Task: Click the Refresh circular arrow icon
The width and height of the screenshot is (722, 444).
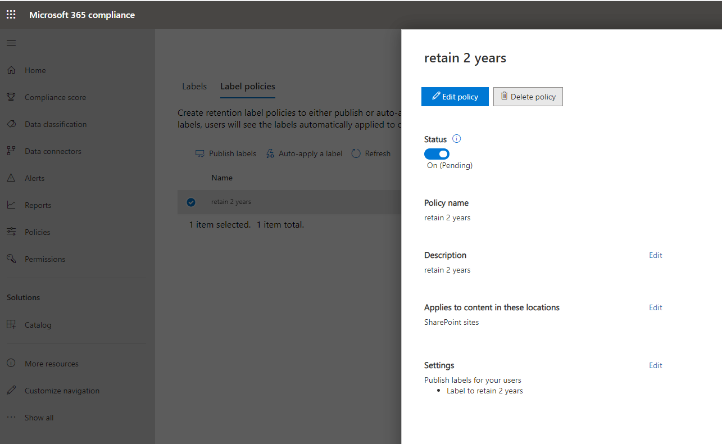Action: point(356,153)
